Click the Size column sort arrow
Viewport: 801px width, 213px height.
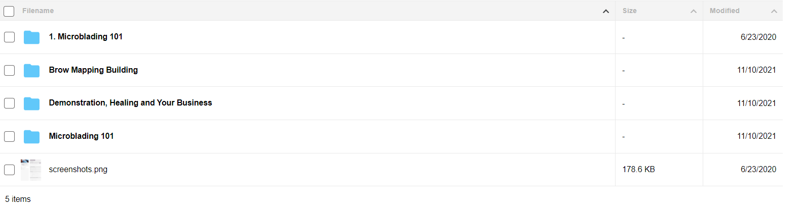point(694,11)
